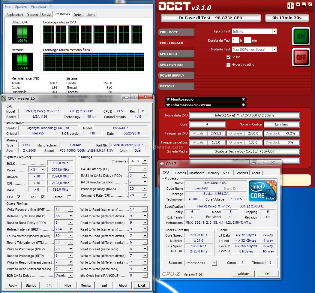The image size is (315, 293).
Task: Click the Hide button in CPU-Tweaker
Action: 68,285
